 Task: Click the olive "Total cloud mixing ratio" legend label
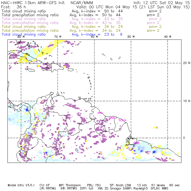24,27
